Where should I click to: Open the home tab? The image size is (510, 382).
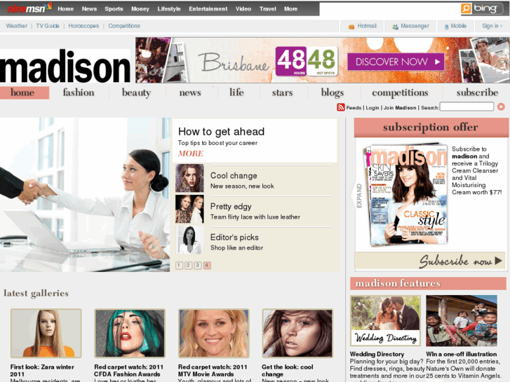pos(25,93)
